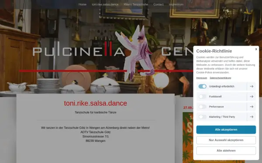Click ADTV Tanzschule Götz text
Screen dimensions: 262x163
point(95,132)
